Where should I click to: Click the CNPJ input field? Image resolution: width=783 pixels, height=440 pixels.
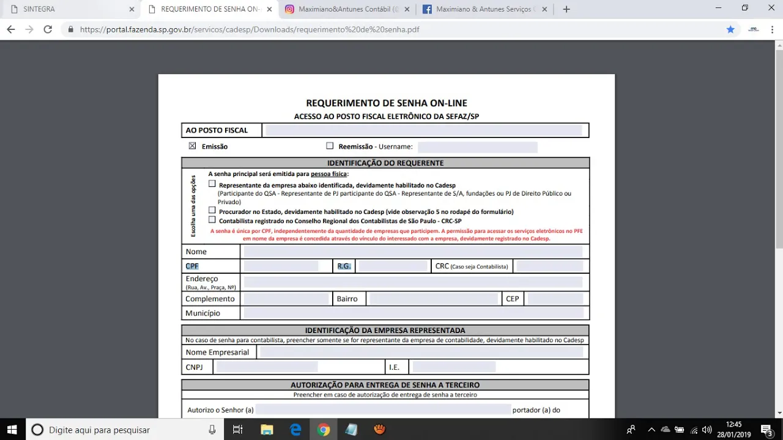267,367
